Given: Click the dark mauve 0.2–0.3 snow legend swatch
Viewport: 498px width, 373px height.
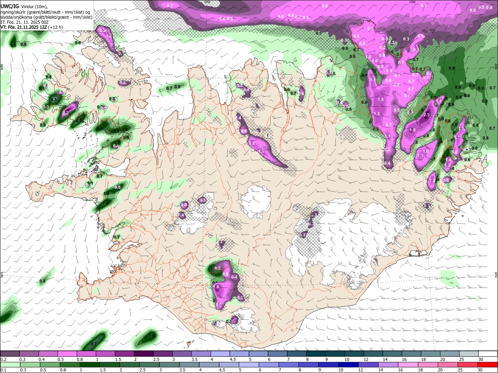Looking at the screenshot, I should tap(10, 354).
